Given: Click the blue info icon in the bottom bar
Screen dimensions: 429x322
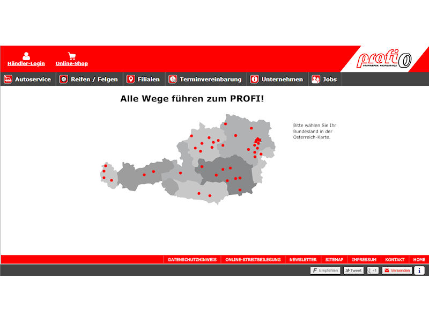Looking at the screenshot, I should click(x=419, y=270).
